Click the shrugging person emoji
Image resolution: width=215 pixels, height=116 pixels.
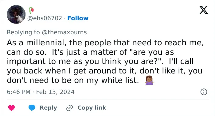(x=149, y=80)
